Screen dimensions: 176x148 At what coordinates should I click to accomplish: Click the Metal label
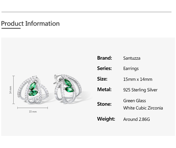click(x=104, y=89)
